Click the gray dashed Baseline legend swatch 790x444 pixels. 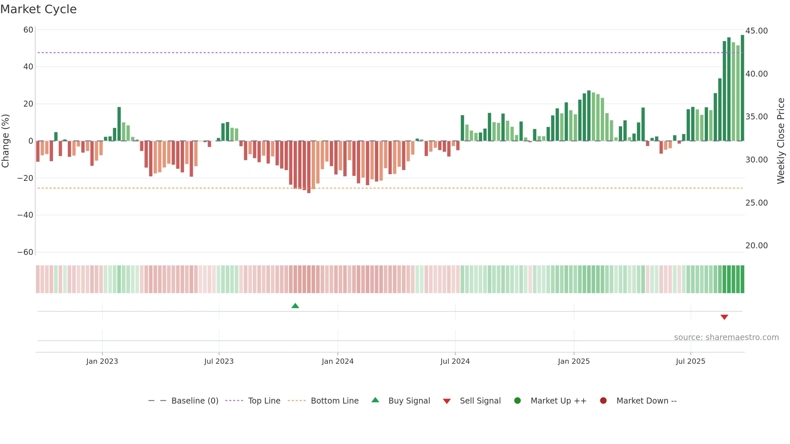tap(157, 401)
